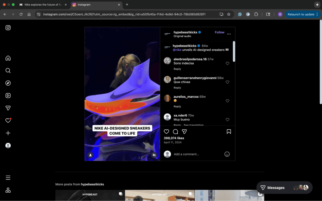Open the Messages floating panel
The height and width of the screenshot is (201, 322).
click(284, 187)
